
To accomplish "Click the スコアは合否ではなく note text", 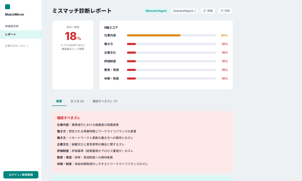I will click(x=73, y=47).
